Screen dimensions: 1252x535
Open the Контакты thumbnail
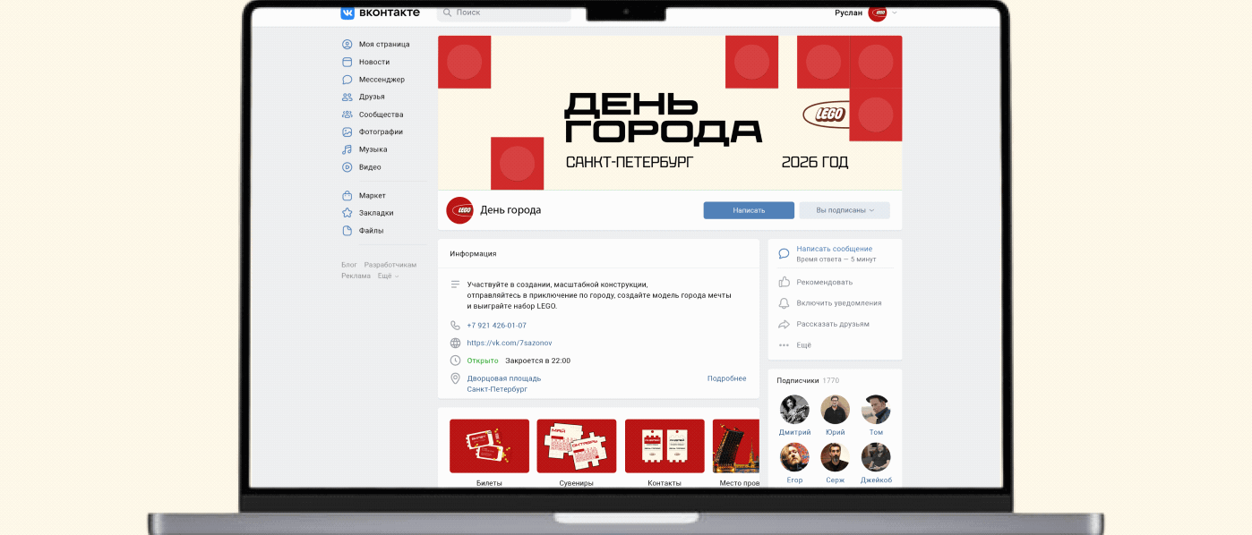pos(665,446)
